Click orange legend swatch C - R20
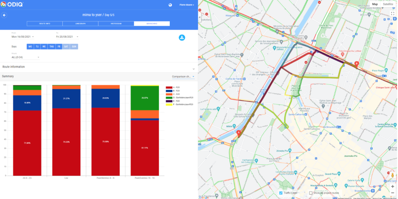Screen dimensions: 398x199 click(169, 94)
